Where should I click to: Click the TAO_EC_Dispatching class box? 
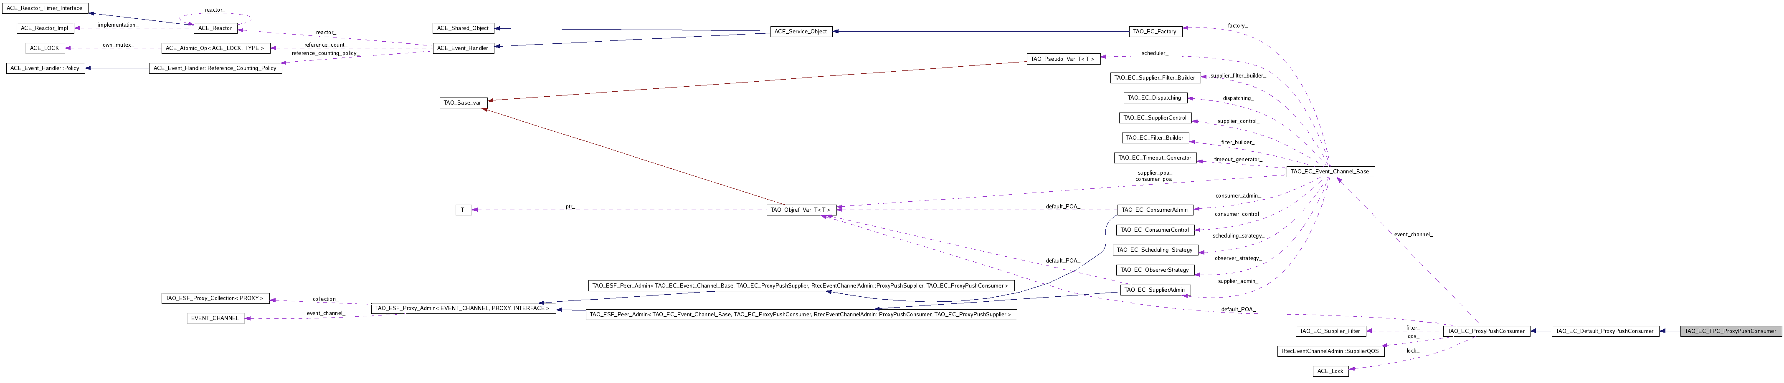click(1155, 98)
